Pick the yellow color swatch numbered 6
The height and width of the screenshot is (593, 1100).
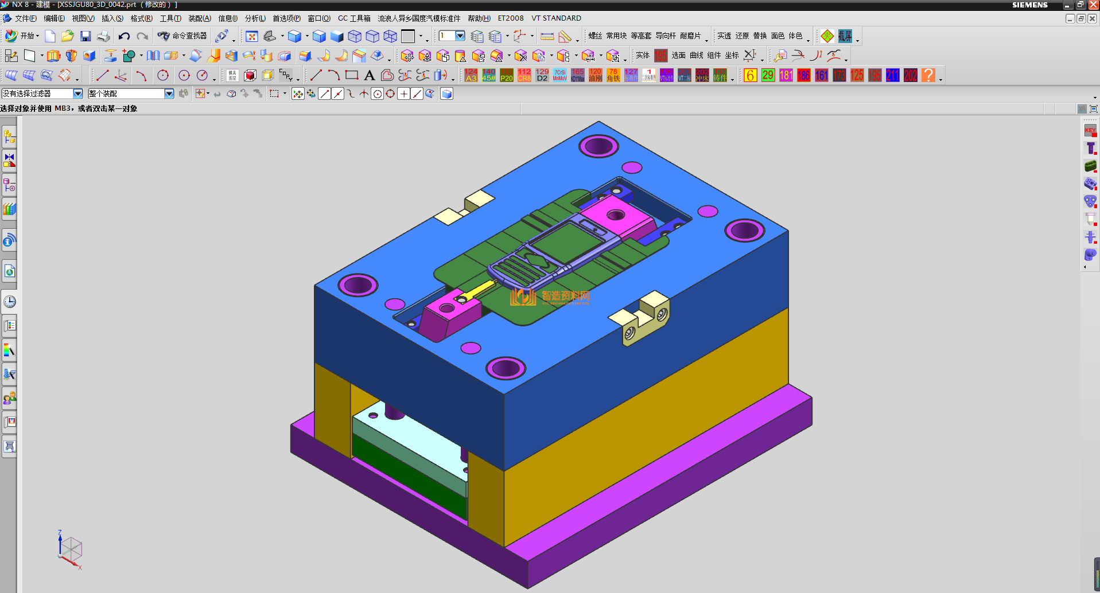[x=750, y=75]
